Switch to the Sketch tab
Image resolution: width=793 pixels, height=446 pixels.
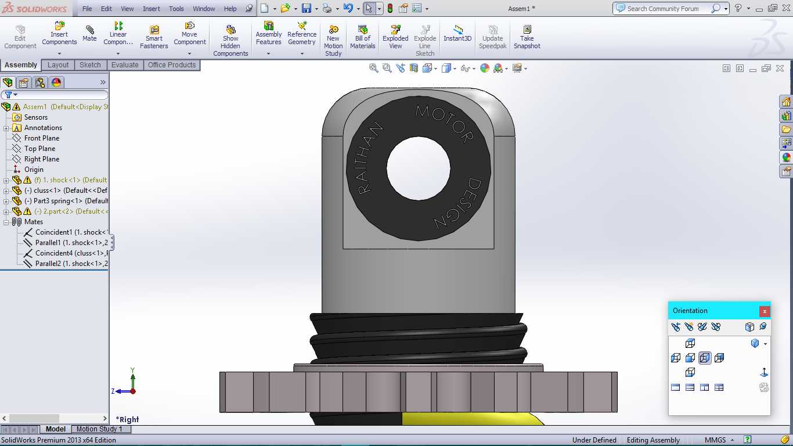pyautogui.click(x=90, y=65)
